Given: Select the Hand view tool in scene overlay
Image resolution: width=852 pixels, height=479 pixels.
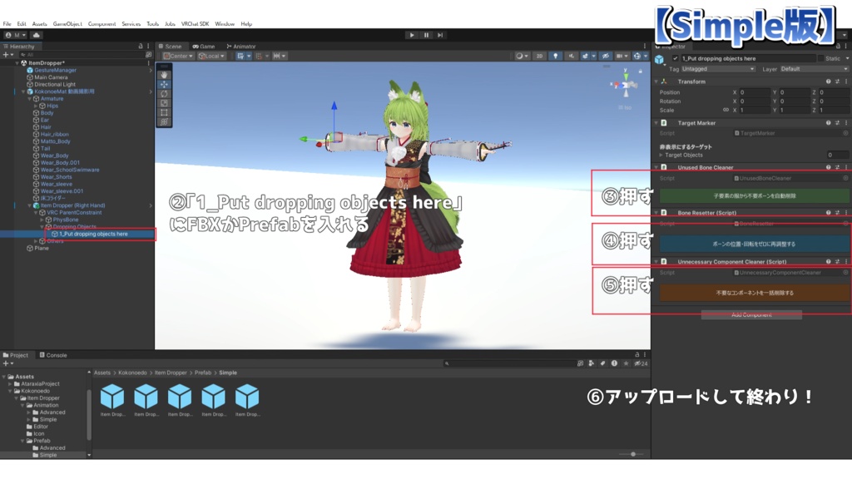Looking at the screenshot, I should pos(164,75).
